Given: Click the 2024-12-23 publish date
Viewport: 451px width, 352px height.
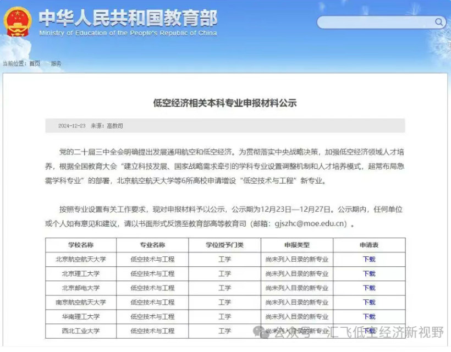Looking at the screenshot, I should (x=72, y=126).
